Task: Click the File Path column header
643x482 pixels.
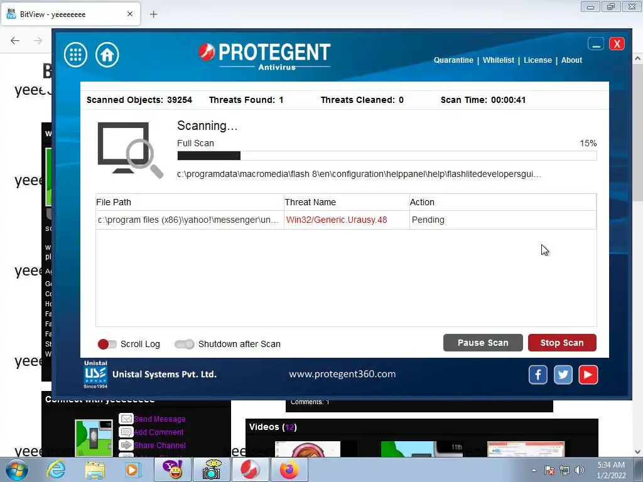Action: pyautogui.click(x=190, y=202)
